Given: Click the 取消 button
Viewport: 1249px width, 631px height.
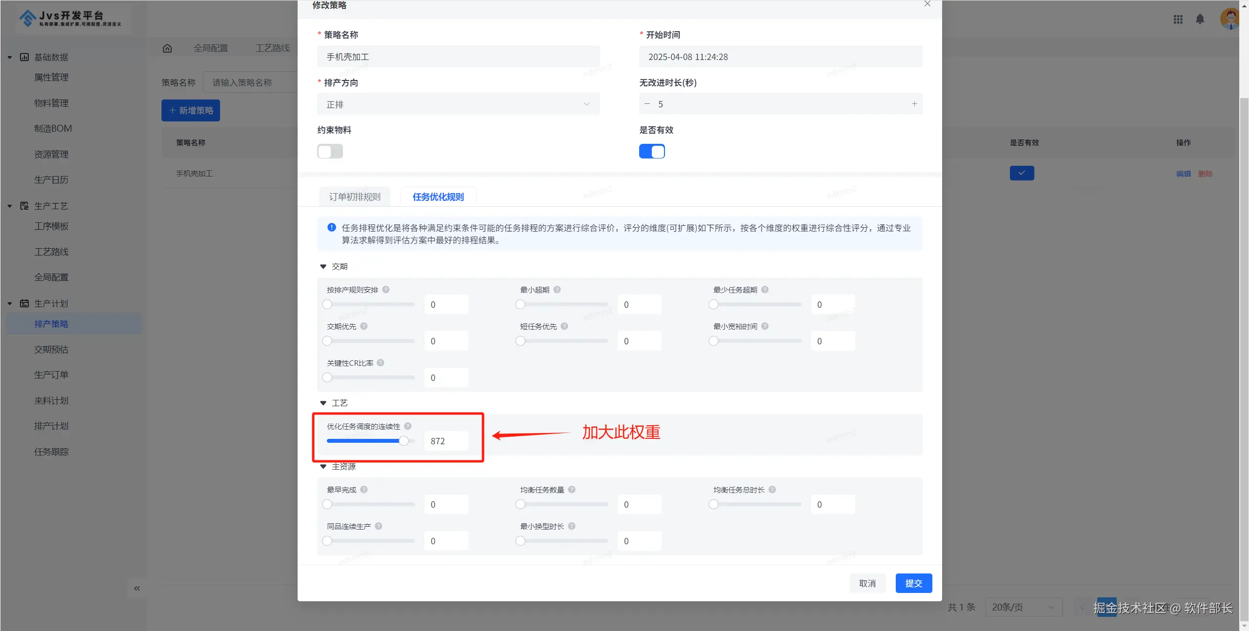Looking at the screenshot, I should pos(867,583).
